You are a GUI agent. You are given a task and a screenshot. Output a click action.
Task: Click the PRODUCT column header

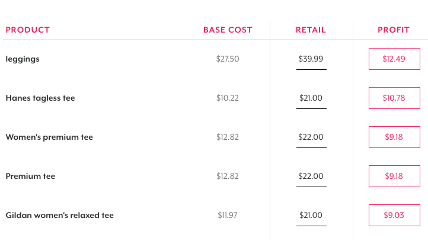(28, 30)
